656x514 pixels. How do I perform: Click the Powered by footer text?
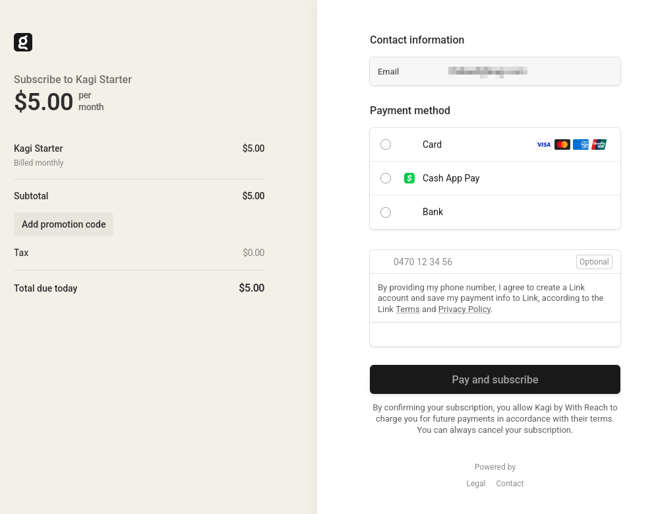494,467
